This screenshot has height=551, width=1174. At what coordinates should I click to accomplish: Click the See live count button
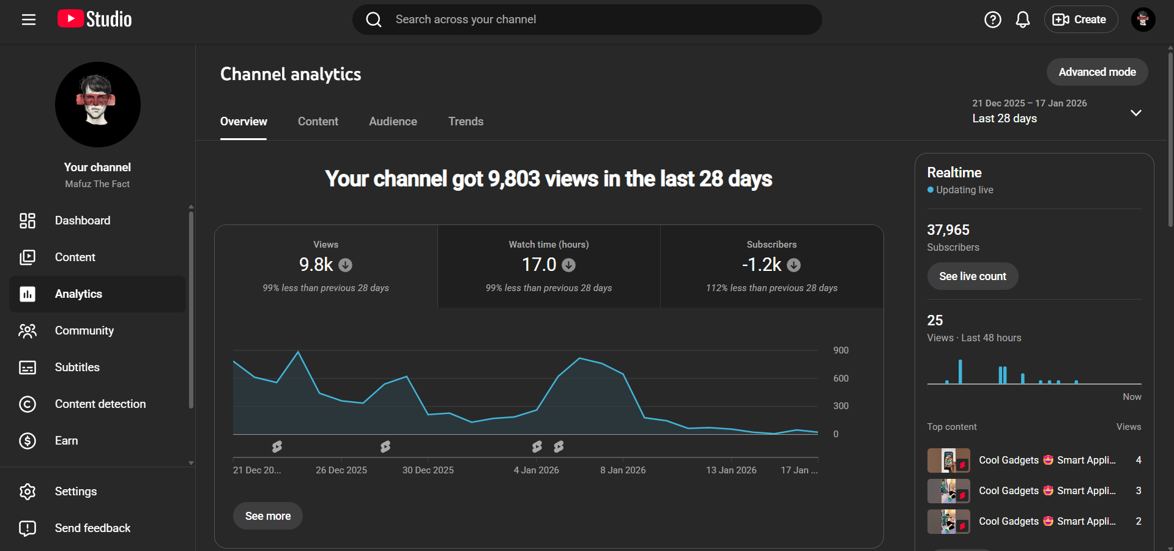[x=972, y=276]
